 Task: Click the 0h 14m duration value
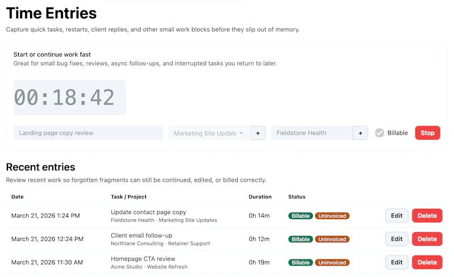click(259, 216)
